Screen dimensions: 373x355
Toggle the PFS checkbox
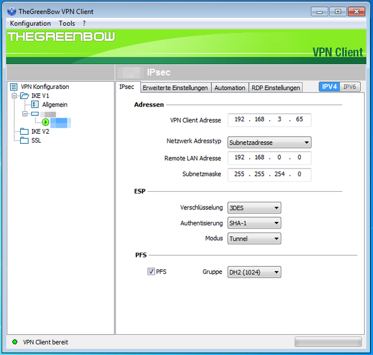tap(151, 272)
